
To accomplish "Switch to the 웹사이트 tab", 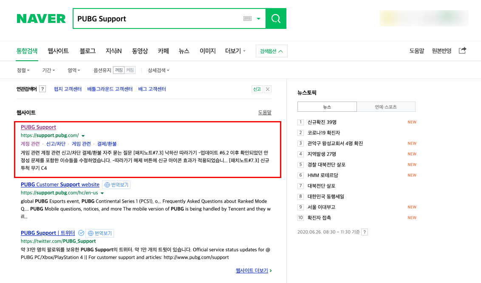I will pos(58,51).
